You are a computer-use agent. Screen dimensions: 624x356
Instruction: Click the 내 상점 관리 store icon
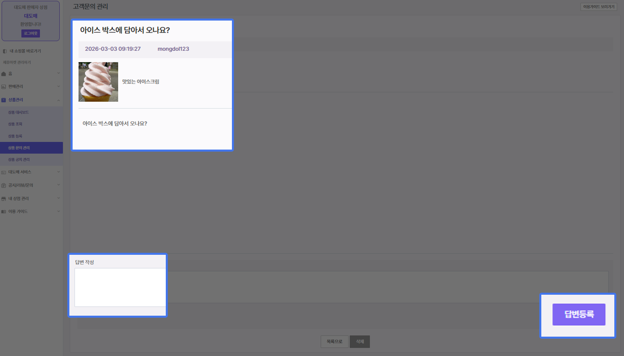click(x=4, y=199)
